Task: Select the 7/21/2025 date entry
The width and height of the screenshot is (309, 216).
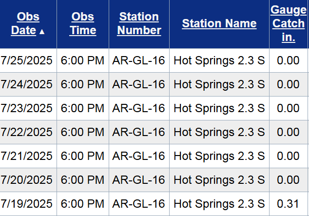Action: 27,156
